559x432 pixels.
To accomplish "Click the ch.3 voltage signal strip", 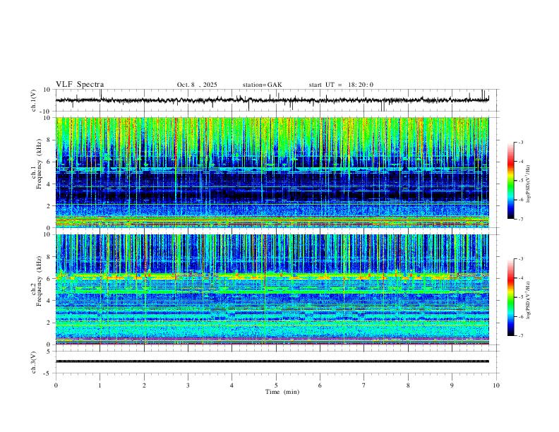I will click(272, 361).
